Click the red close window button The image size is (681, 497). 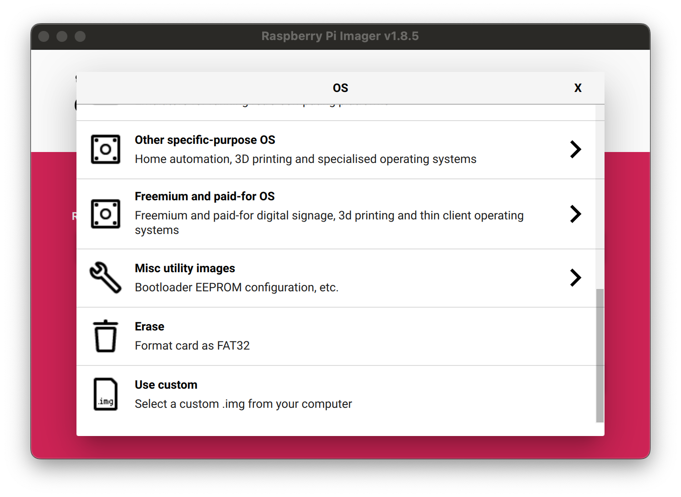tap(44, 36)
